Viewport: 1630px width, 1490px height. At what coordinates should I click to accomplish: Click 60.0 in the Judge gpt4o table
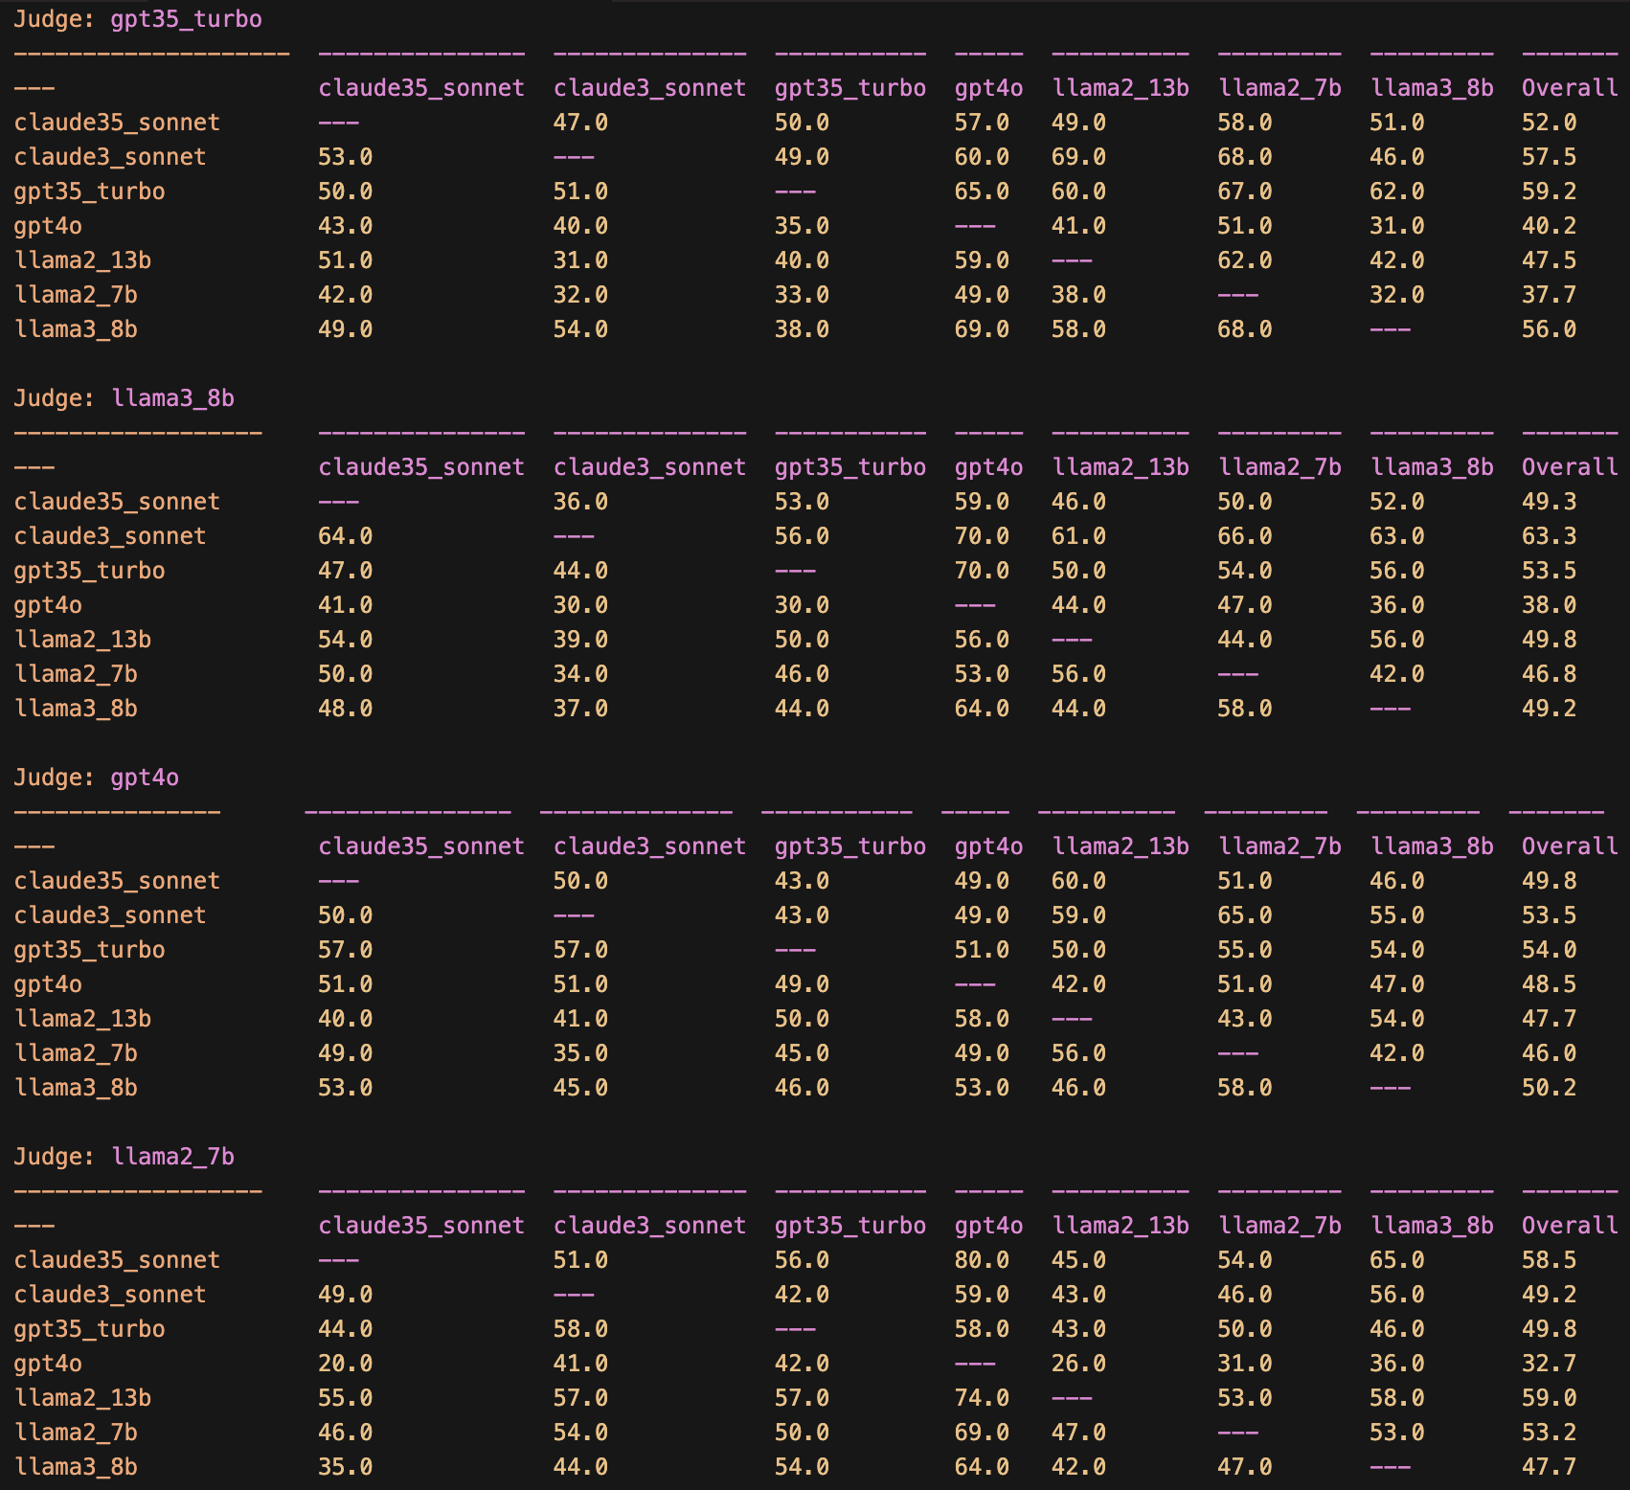coord(1078,881)
